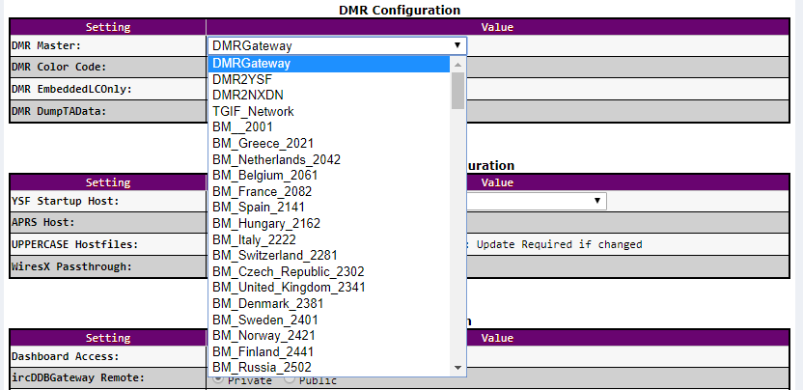Pick BM_Norway_2421 option

tap(330, 336)
